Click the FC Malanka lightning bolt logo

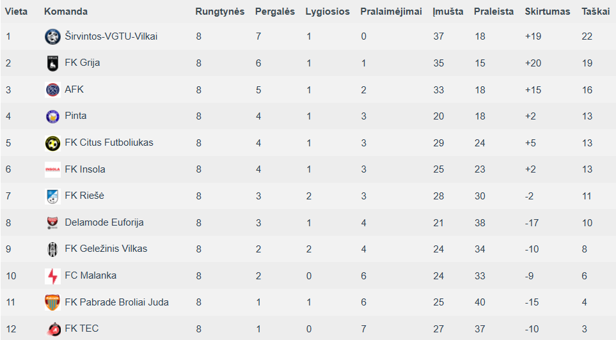[x=52, y=276]
